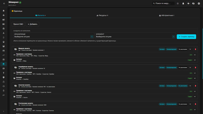Toggle the crossed-eye visibility icon in the header
203x114 pixels.
click(x=193, y=3)
